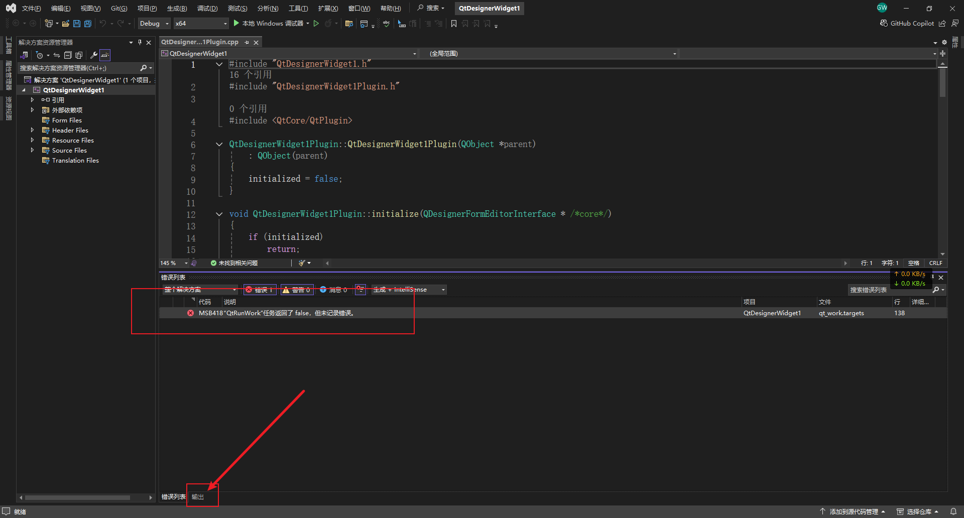Click the Share/Live Share icon top right

click(x=942, y=24)
